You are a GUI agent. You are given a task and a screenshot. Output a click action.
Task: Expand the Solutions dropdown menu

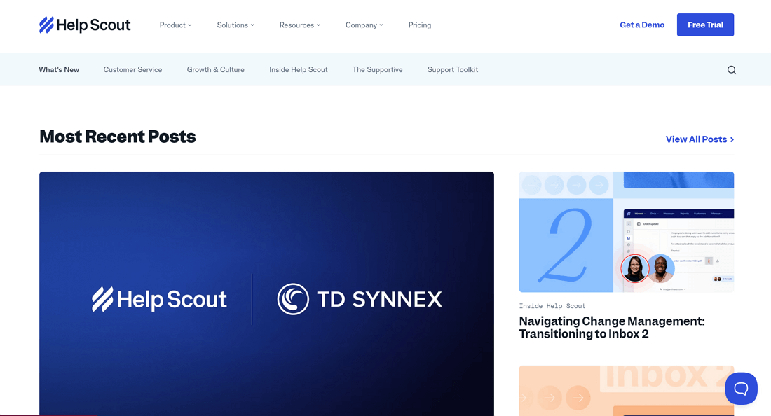pyautogui.click(x=236, y=25)
